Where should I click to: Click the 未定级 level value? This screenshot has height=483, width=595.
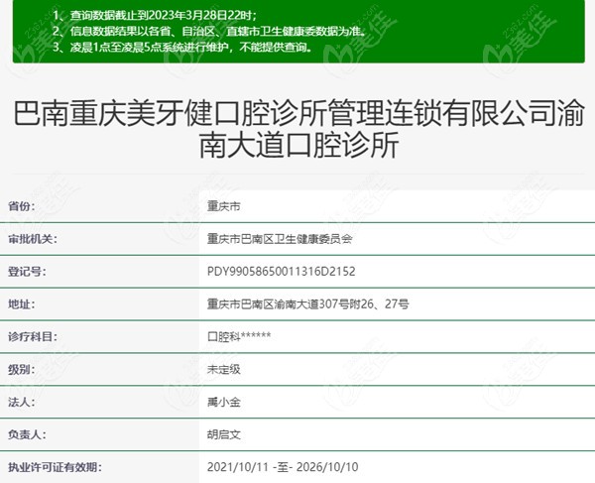coord(223,369)
